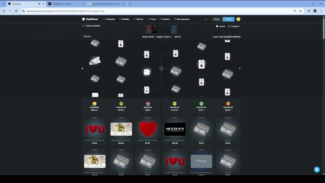Select the highlighted Vision Pro pack thumbnail

(155, 29)
